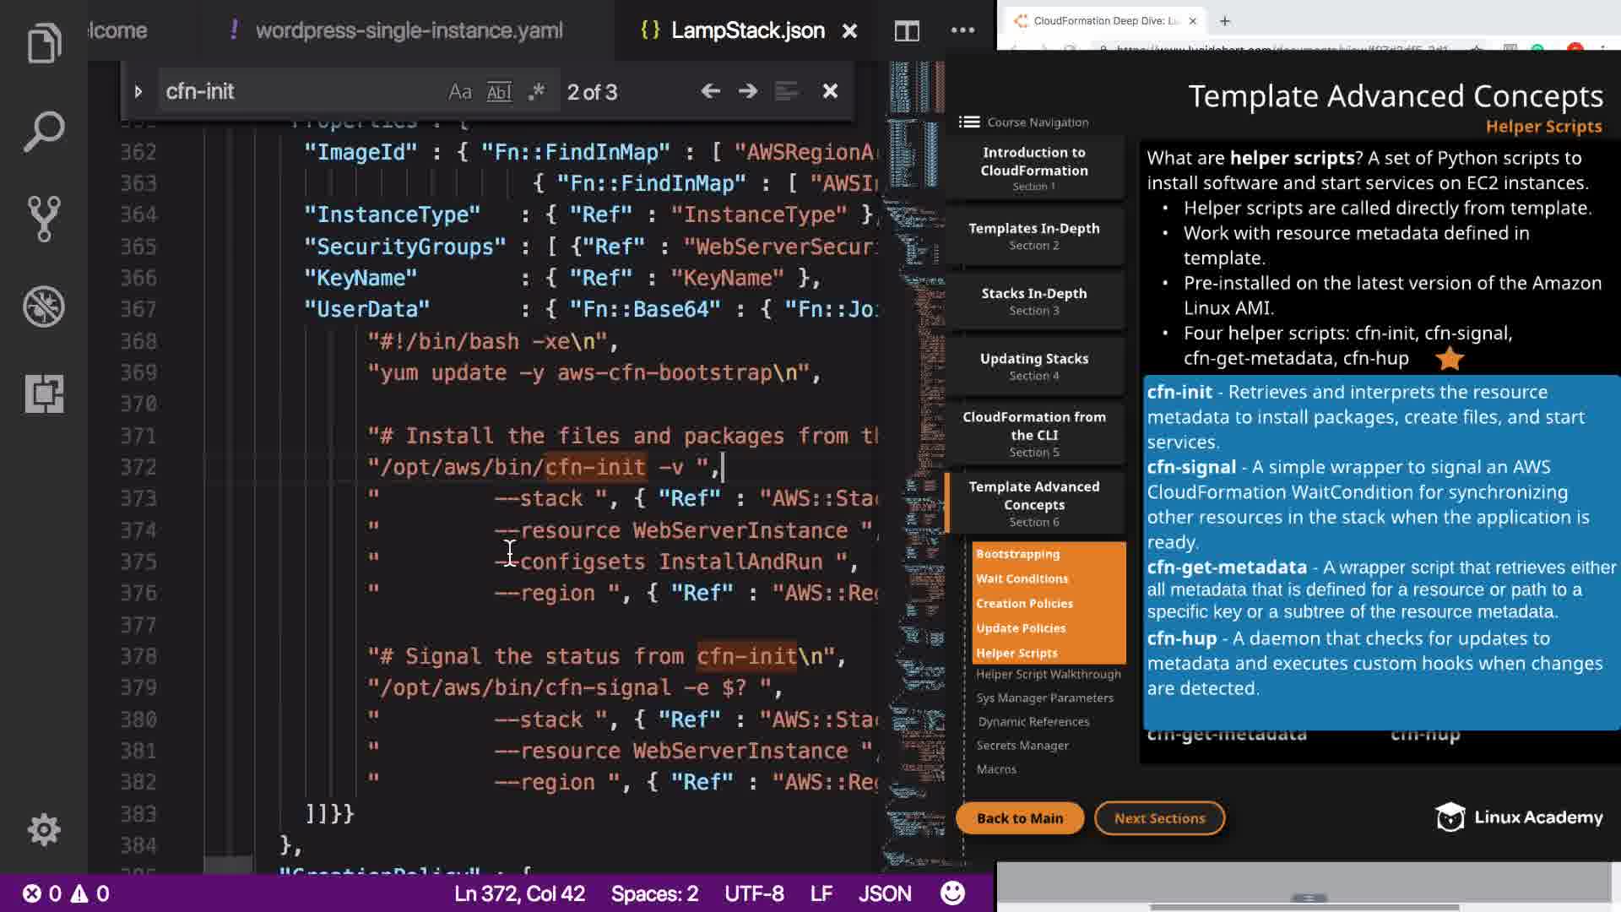Switch to wordpress-single-instance.yaml tab
Screen dimensions: 1621x912
409,31
